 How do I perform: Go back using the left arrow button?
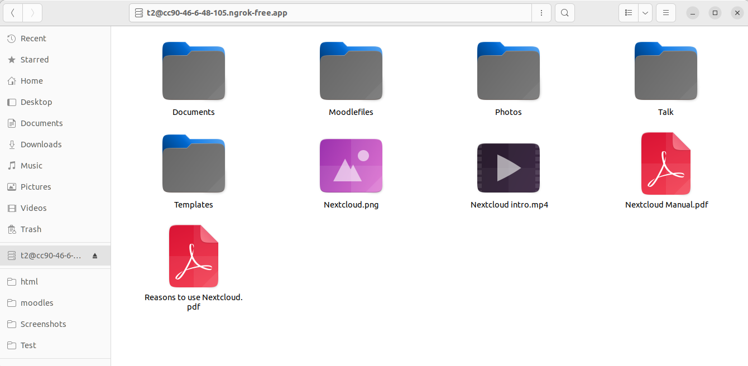[x=13, y=13]
